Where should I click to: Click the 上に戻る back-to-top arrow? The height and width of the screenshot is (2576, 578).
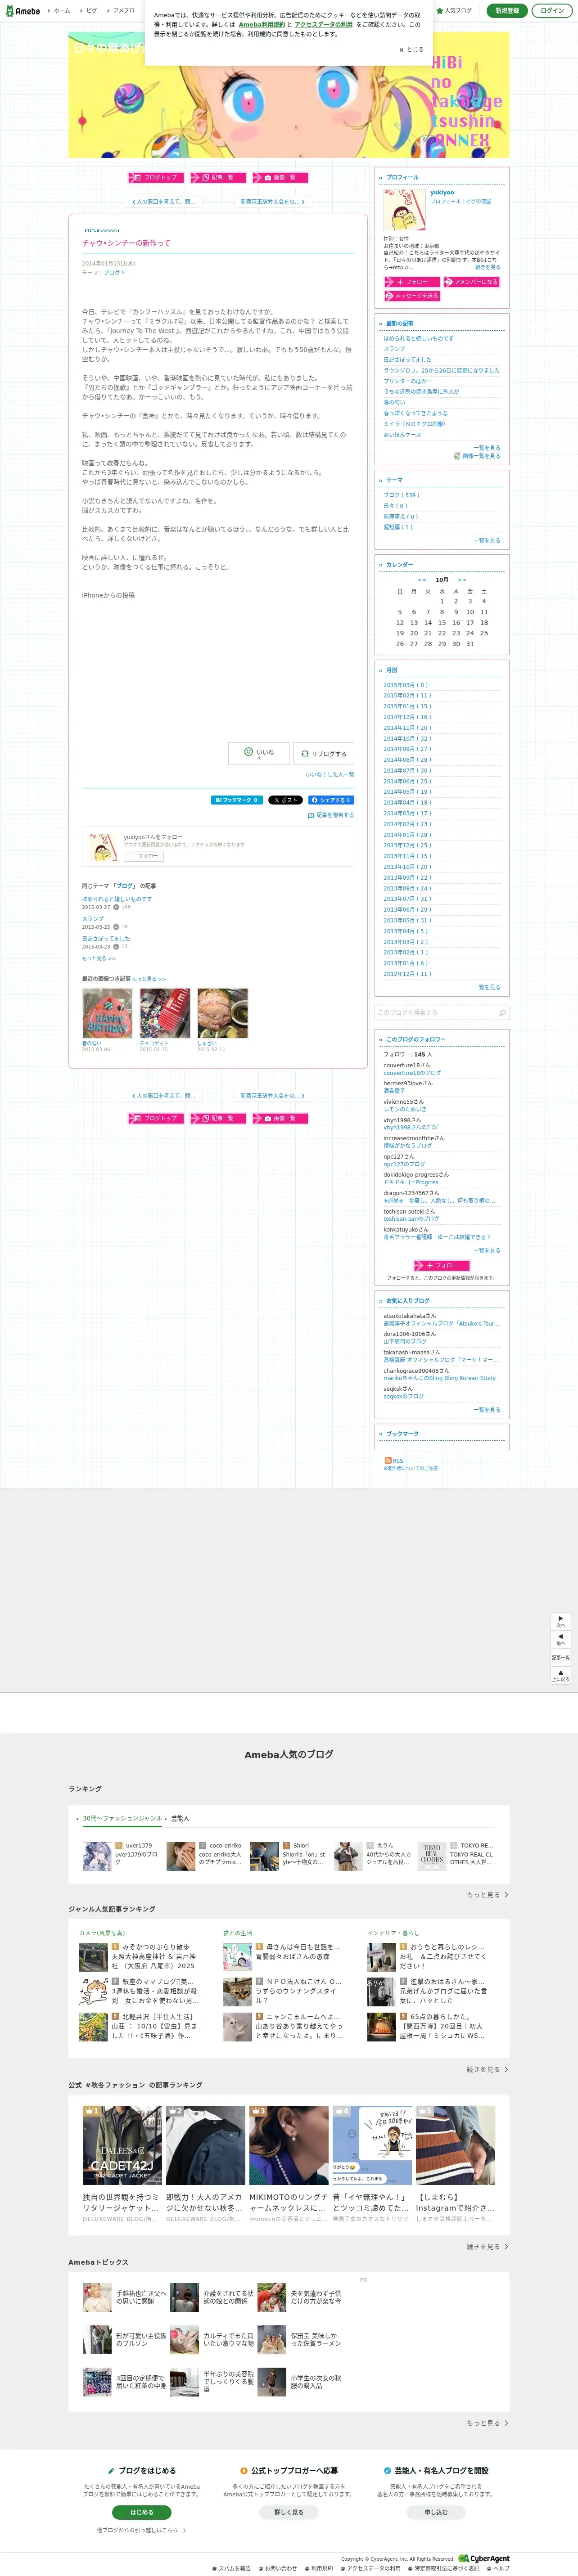click(x=561, y=1675)
